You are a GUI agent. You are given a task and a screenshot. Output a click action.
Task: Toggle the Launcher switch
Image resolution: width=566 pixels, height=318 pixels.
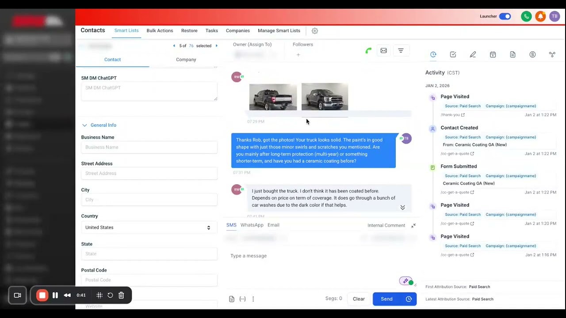pyautogui.click(x=505, y=16)
